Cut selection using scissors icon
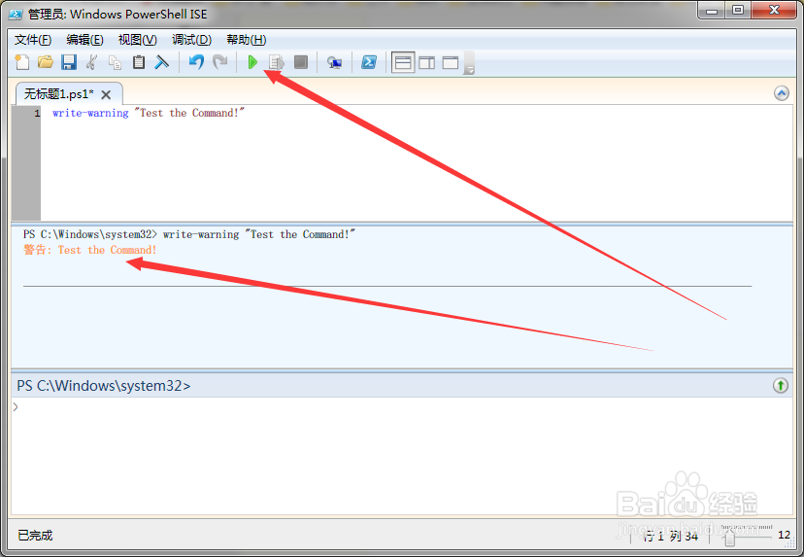This screenshot has width=804, height=557. (92, 62)
